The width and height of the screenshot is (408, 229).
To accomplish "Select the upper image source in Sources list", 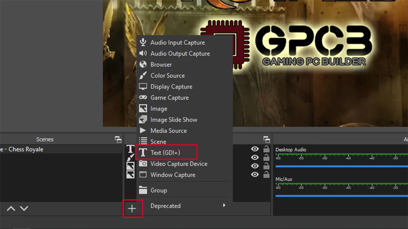I will click(130, 166).
